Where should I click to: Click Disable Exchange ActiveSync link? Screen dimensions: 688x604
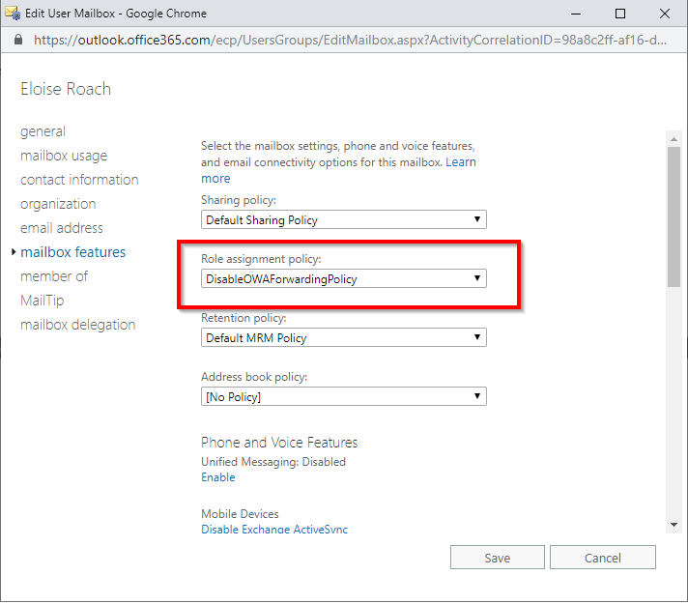click(273, 530)
